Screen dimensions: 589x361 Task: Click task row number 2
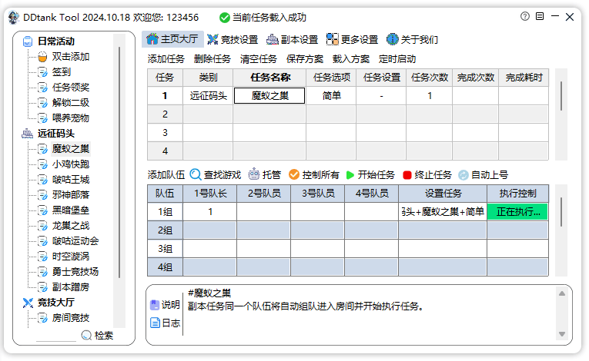coord(165,114)
